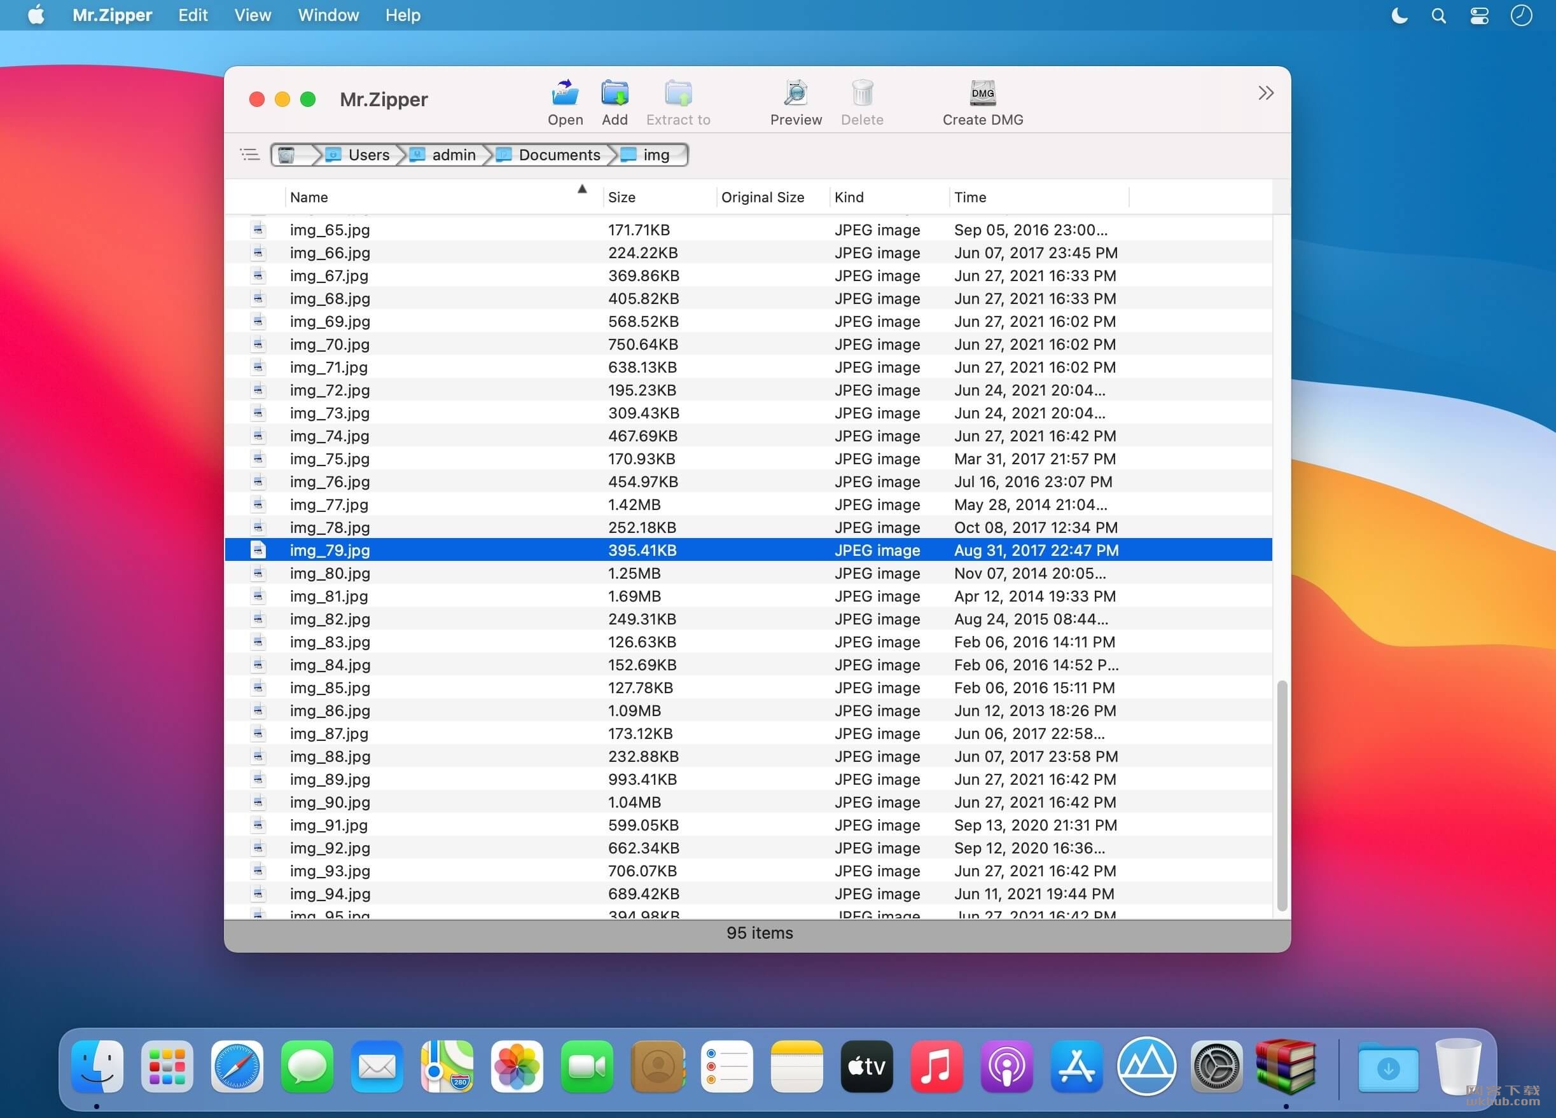Open the Mr.Zipper app menu
This screenshot has height=1118, width=1556.
(112, 15)
